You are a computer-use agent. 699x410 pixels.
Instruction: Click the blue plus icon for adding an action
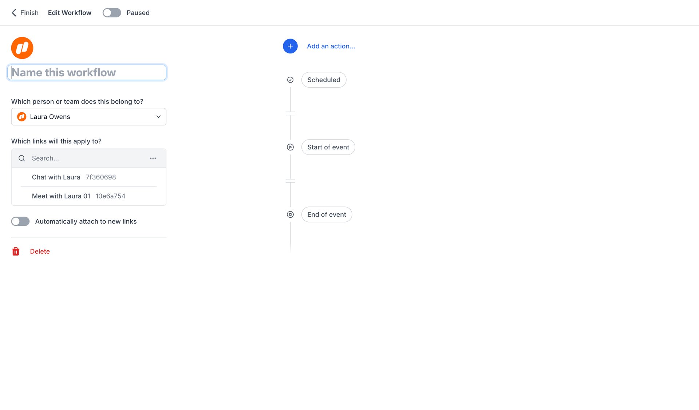pyautogui.click(x=290, y=46)
